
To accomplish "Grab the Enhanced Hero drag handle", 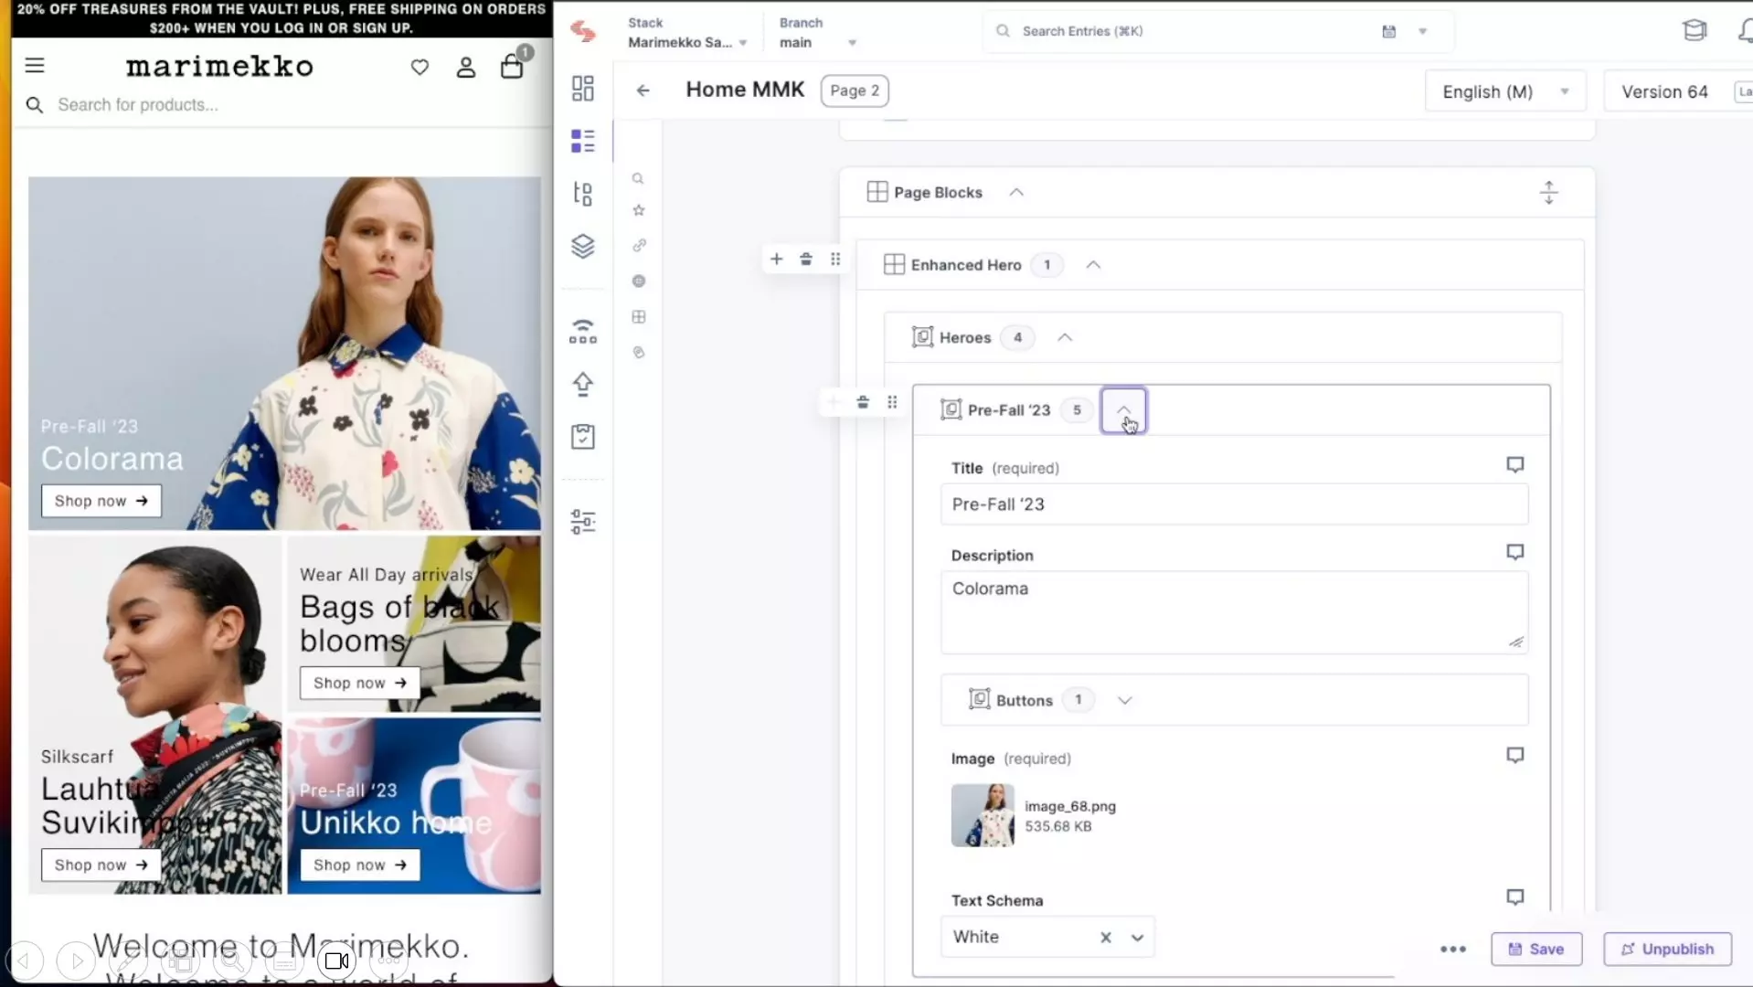I will [x=835, y=260].
